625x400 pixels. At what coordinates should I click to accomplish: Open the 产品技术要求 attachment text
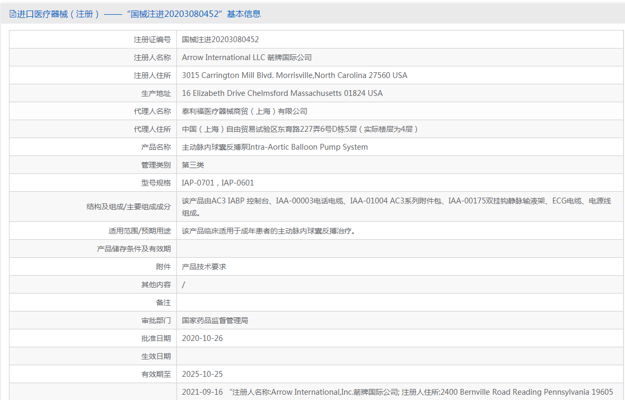coord(204,267)
